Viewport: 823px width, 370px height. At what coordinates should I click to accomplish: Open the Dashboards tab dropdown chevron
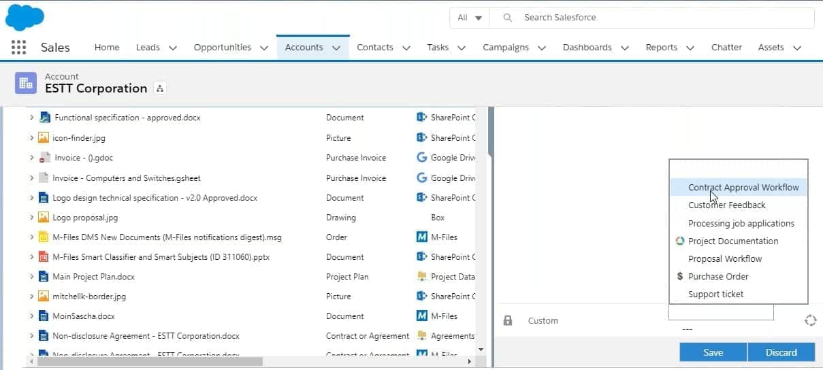tap(625, 48)
